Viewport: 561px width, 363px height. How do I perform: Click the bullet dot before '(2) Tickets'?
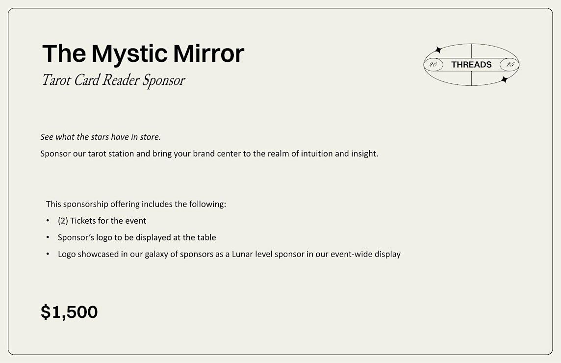tap(48, 221)
